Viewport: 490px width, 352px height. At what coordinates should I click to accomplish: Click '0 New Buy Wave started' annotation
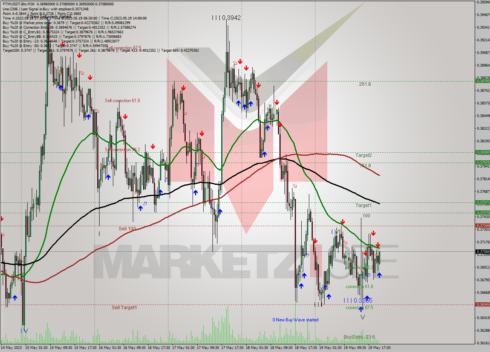coord(295,320)
